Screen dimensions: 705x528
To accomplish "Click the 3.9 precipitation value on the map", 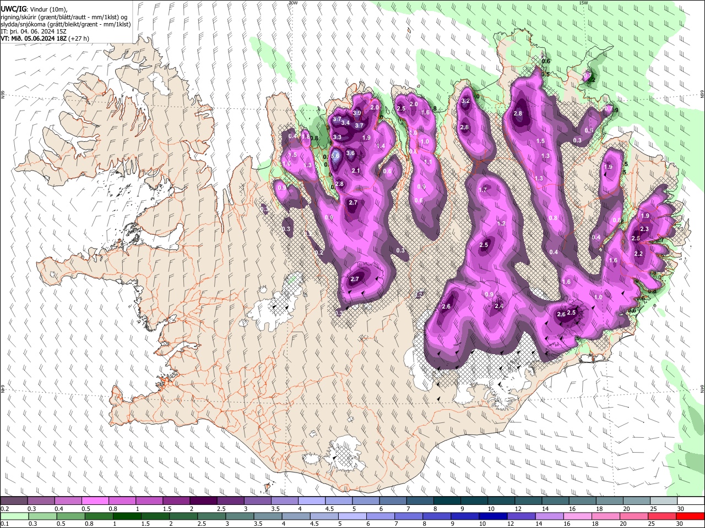I will coord(357,113).
